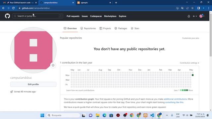Open the Microsoft Store taskbar icon
212x119 pixels.
coord(111,115)
